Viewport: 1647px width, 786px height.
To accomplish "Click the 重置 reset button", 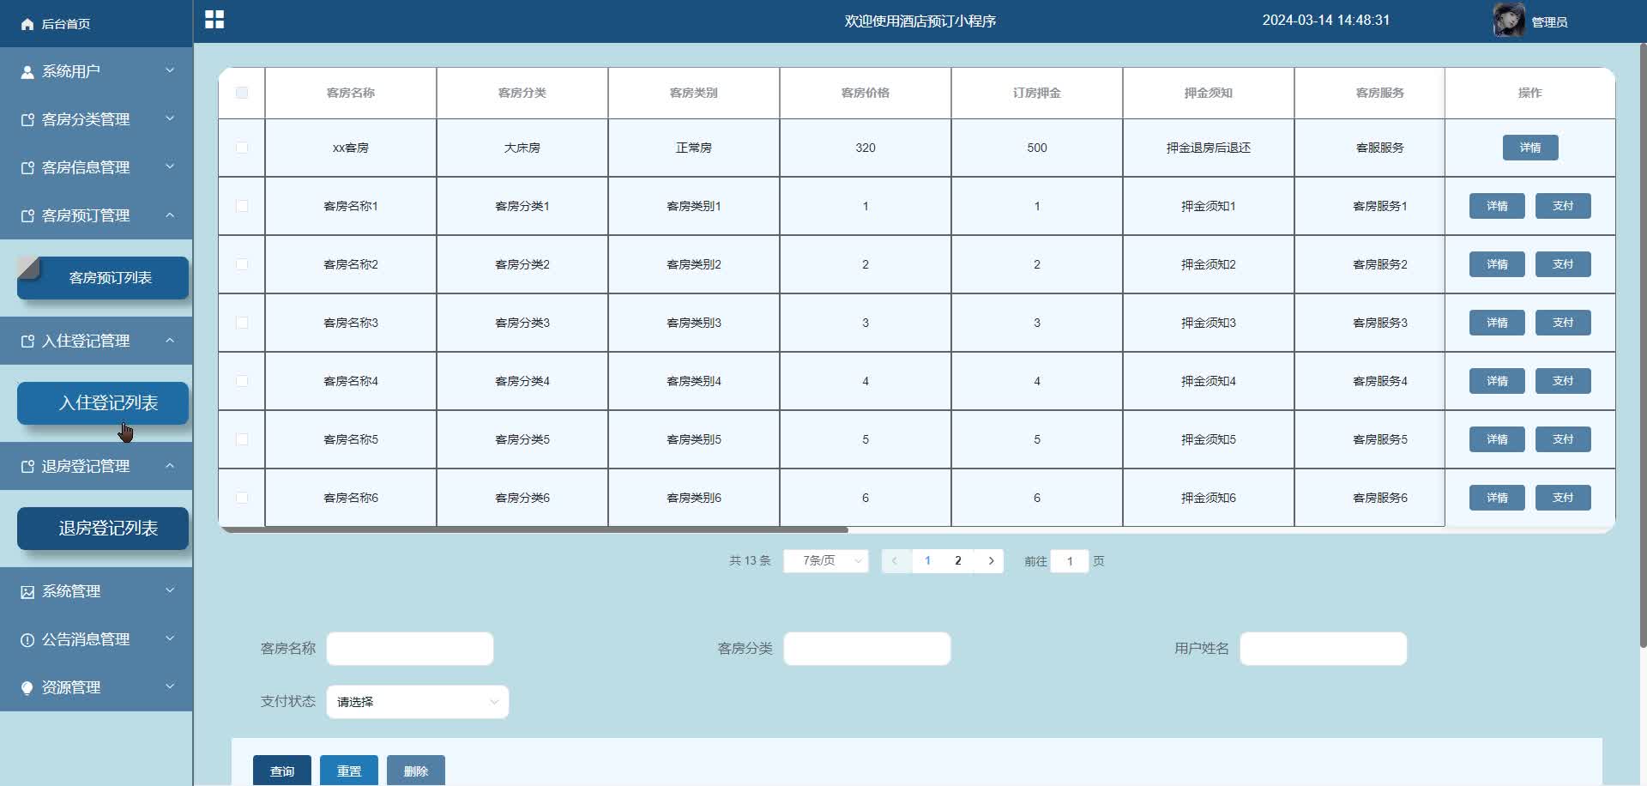I will (349, 771).
